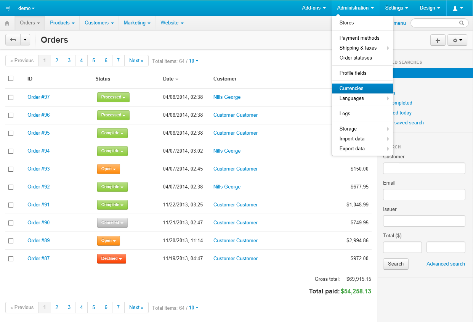The image size is (473, 322).
Task: Open the dropdown caret beside back button
Action: click(25, 40)
